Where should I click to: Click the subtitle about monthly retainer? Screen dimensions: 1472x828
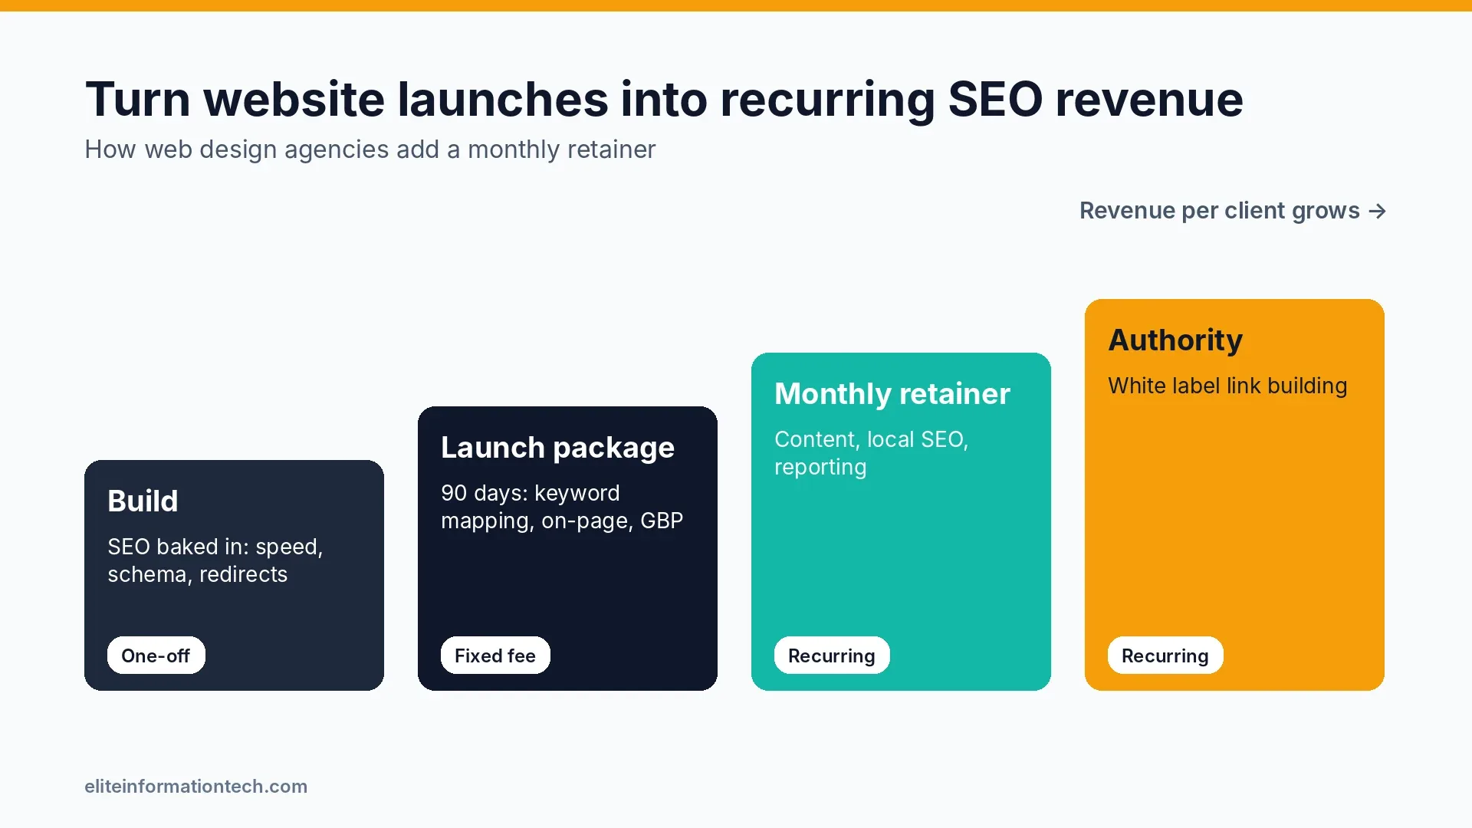point(370,149)
